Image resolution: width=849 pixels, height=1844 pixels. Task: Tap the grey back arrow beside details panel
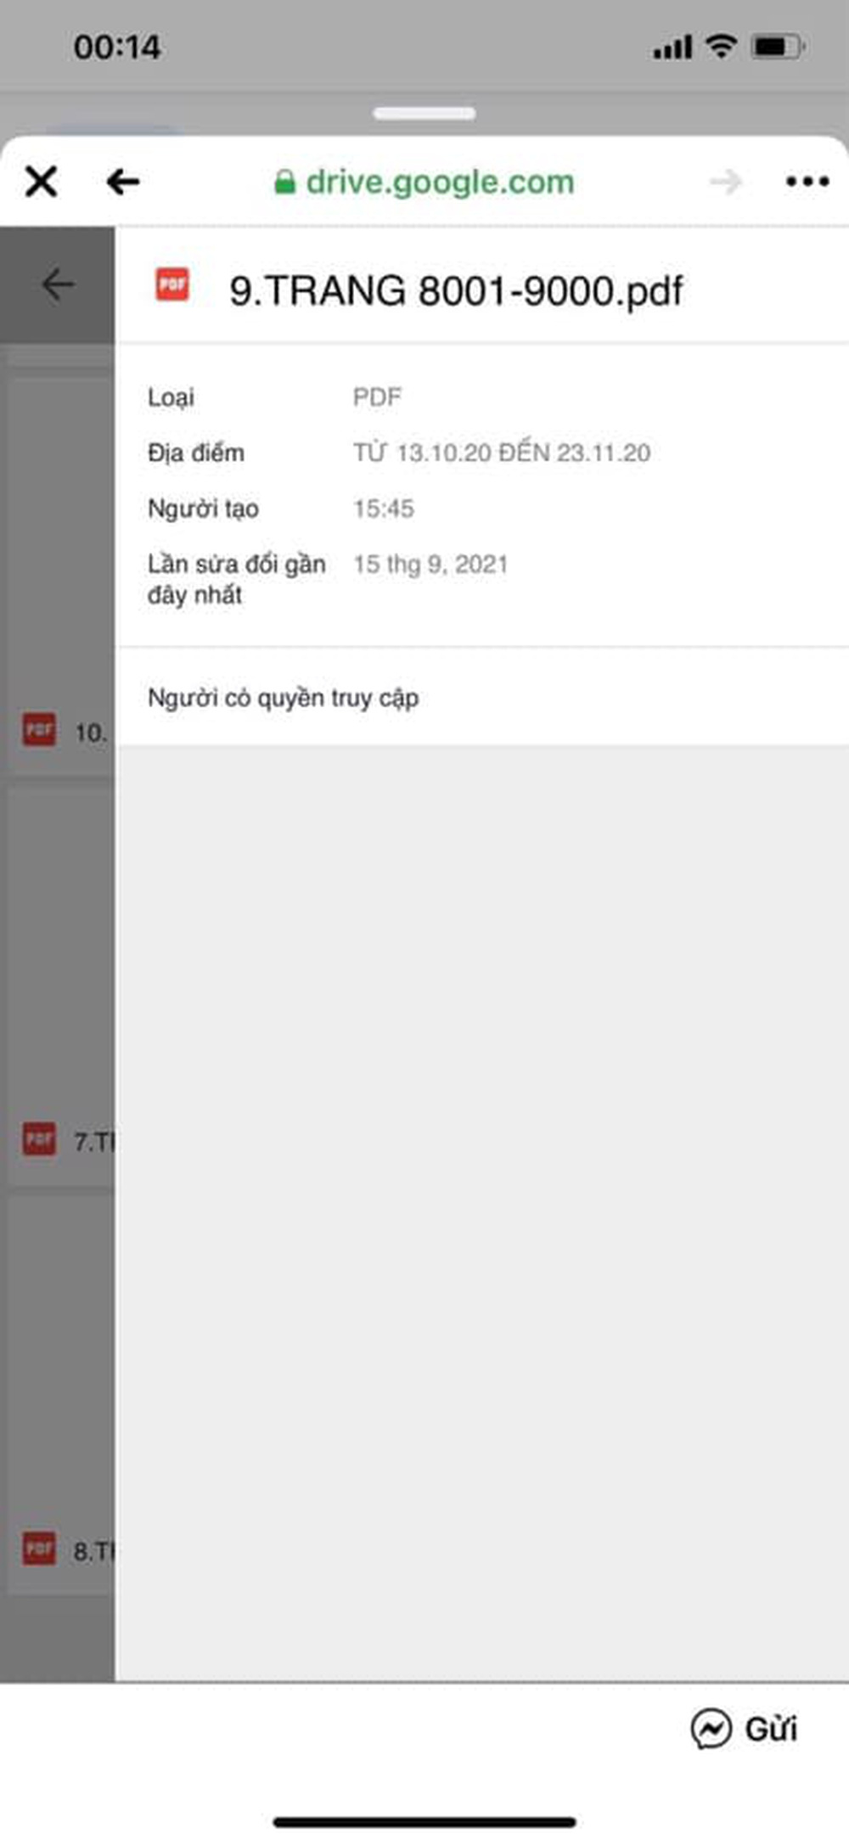(57, 284)
